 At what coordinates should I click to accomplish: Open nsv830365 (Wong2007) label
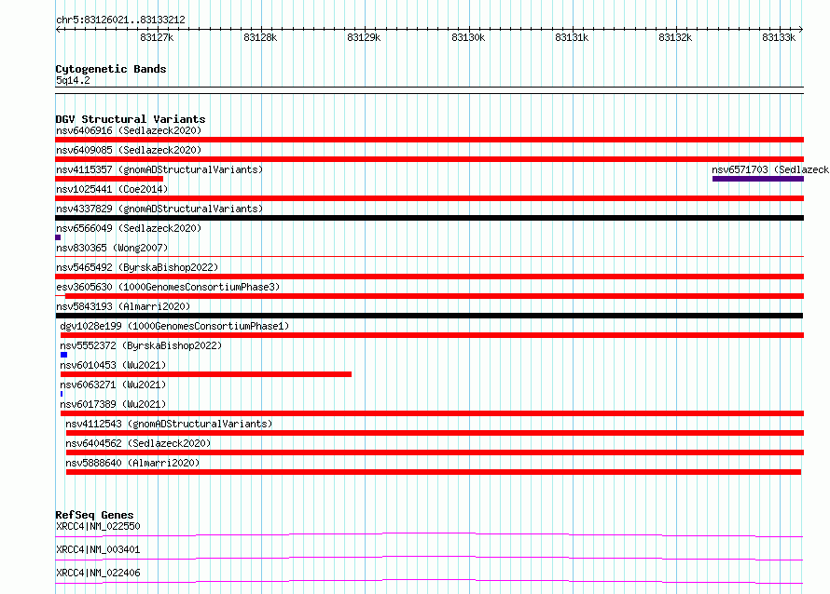coord(112,248)
